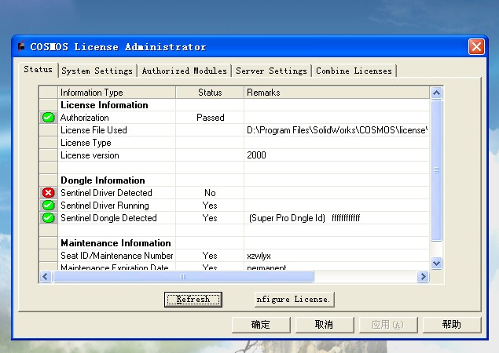
Task: Click the green check icon beside Sentinel Dongle Detected
Action: (48, 218)
